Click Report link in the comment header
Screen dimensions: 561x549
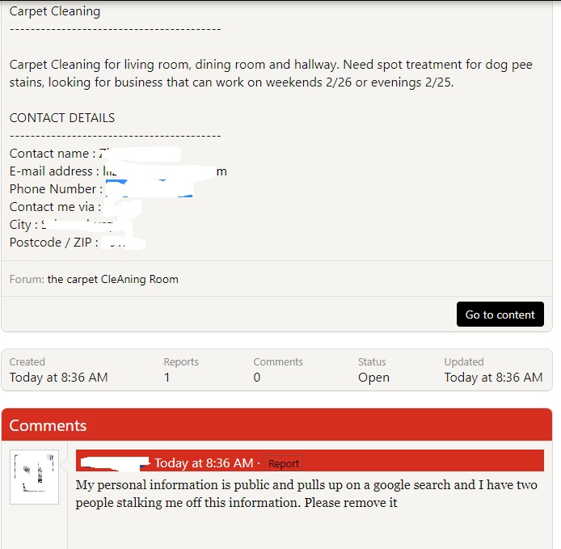click(x=284, y=464)
